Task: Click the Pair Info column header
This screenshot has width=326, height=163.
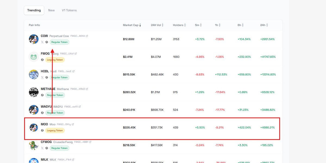Action: pos(34,25)
